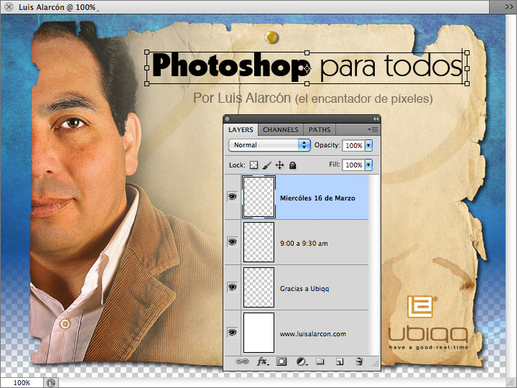Close the Luis Alarcón document tab
The image size is (517, 388).
pos(9,6)
